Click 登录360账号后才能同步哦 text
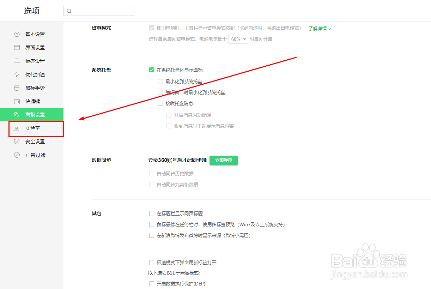This screenshot has width=431, height=289. 177,160
